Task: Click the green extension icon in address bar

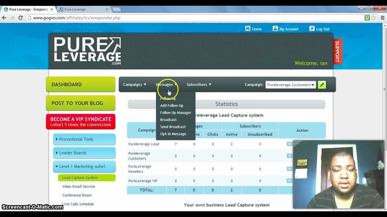Action: [367, 18]
